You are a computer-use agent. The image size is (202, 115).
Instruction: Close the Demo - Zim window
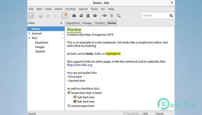point(172,3)
